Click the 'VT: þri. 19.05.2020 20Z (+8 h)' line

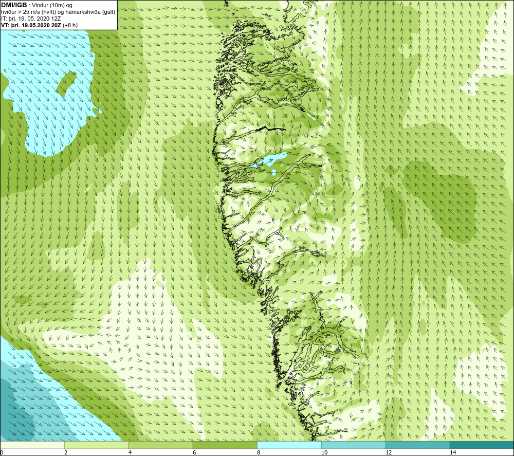[40, 25]
